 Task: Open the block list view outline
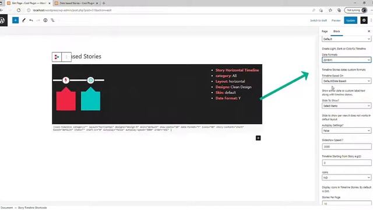[x=52, y=20]
